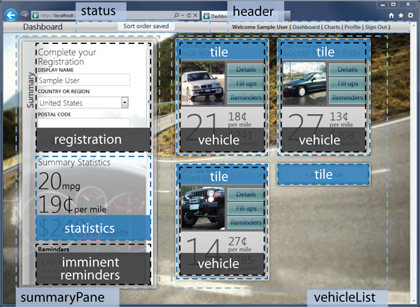The width and height of the screenshot is (420, 307).
Task: Click the green Honda car photo
Action: click(x=304, y=83)
